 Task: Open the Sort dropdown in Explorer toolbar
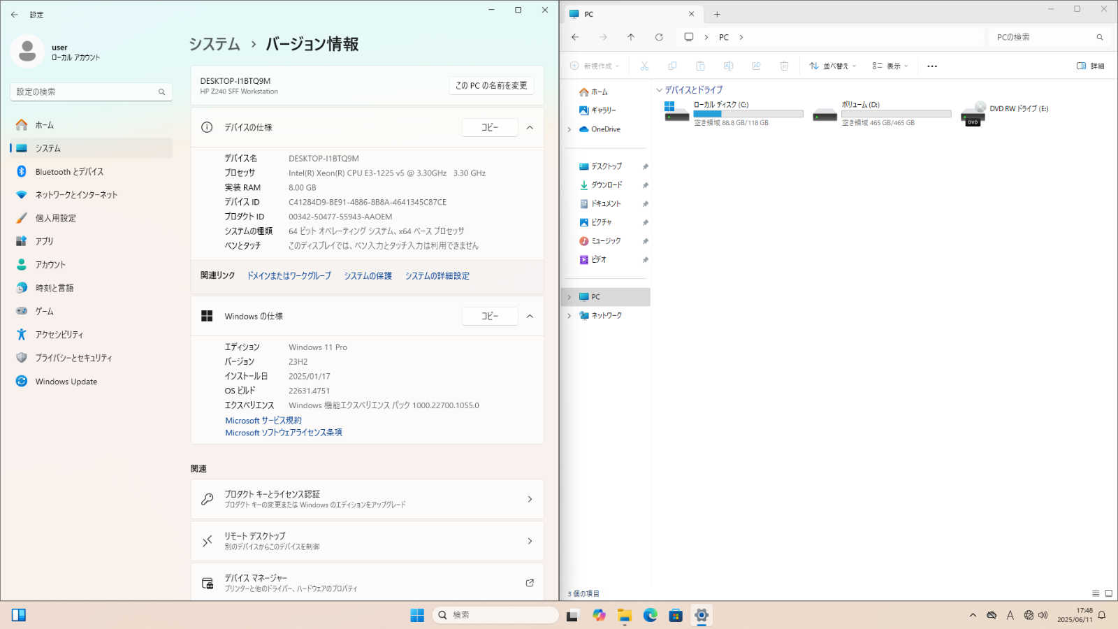[x=832, y=66]
